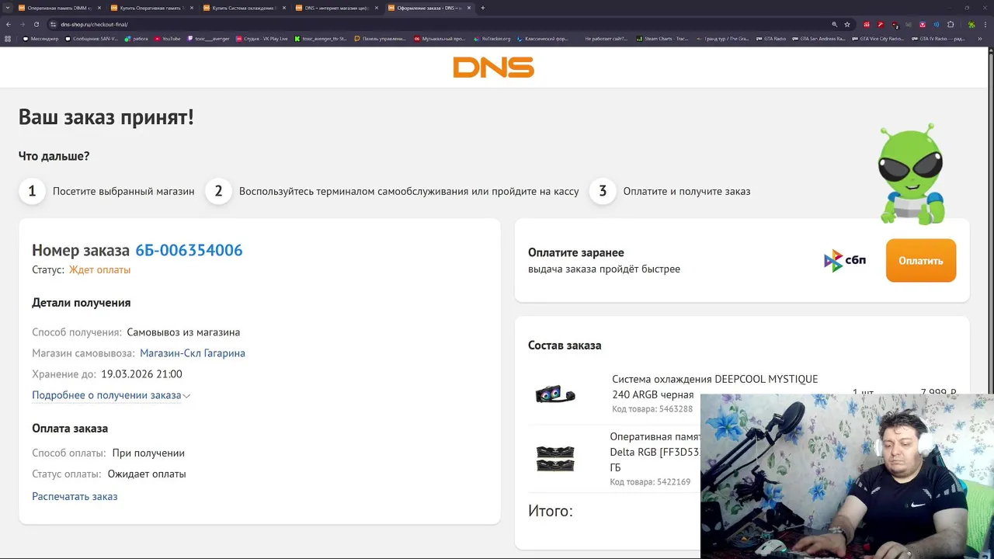The image size is (994, 559).
Task: Open the pink pocket-style extension icon
Action: pos(923,24)
